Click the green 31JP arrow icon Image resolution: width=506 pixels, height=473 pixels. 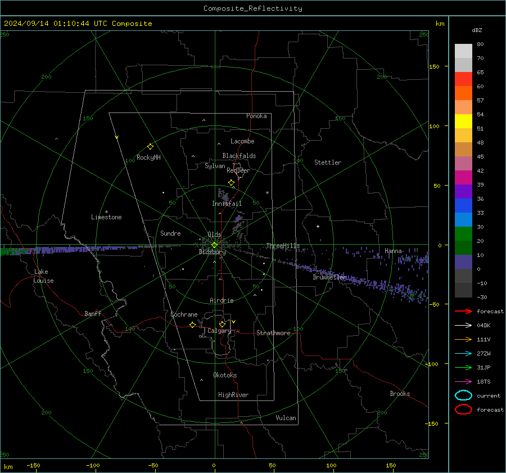[463, 367]
